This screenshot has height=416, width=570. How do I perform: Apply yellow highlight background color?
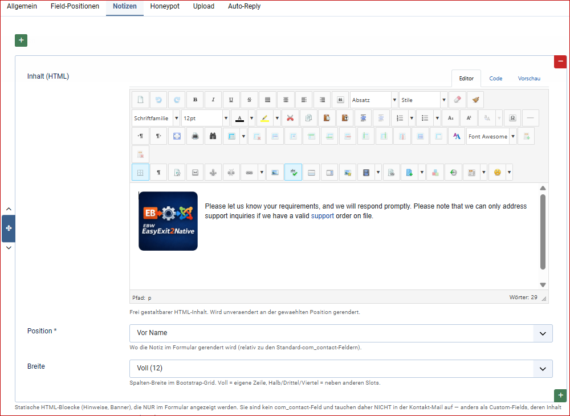tap(264, 118)
